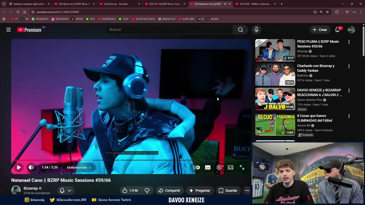The width and height of the screenshot is (365, 205).
Task: Open browser extensions puzzle icon
Action: (x=337, y=12)
